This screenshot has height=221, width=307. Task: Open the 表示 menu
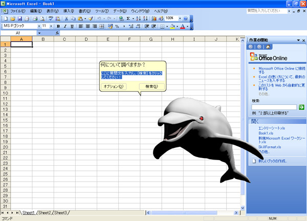[53, 11]
